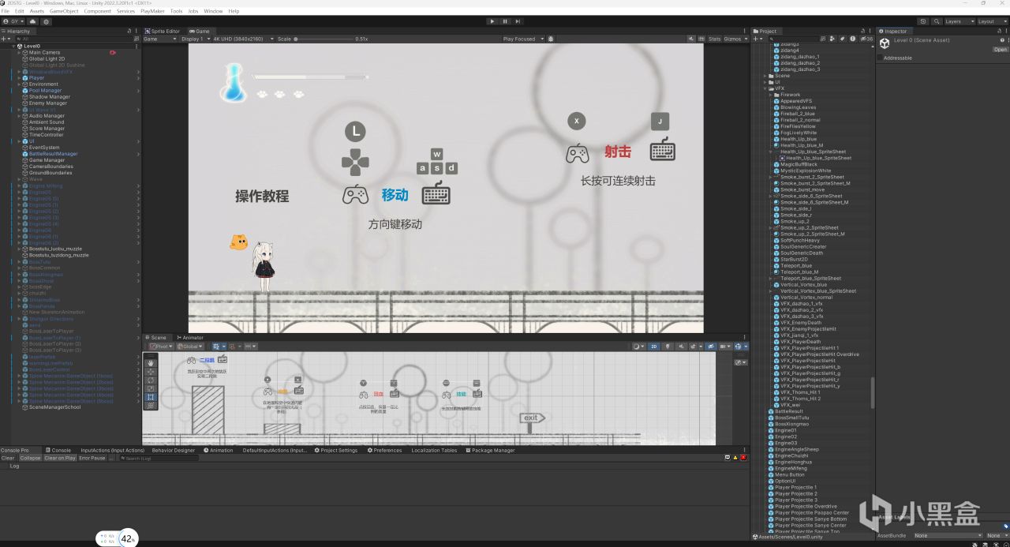This screenshot has height=547, width=1010.
Task: Select Main Camera in the Hierarchy
Action: coord(44,52)
